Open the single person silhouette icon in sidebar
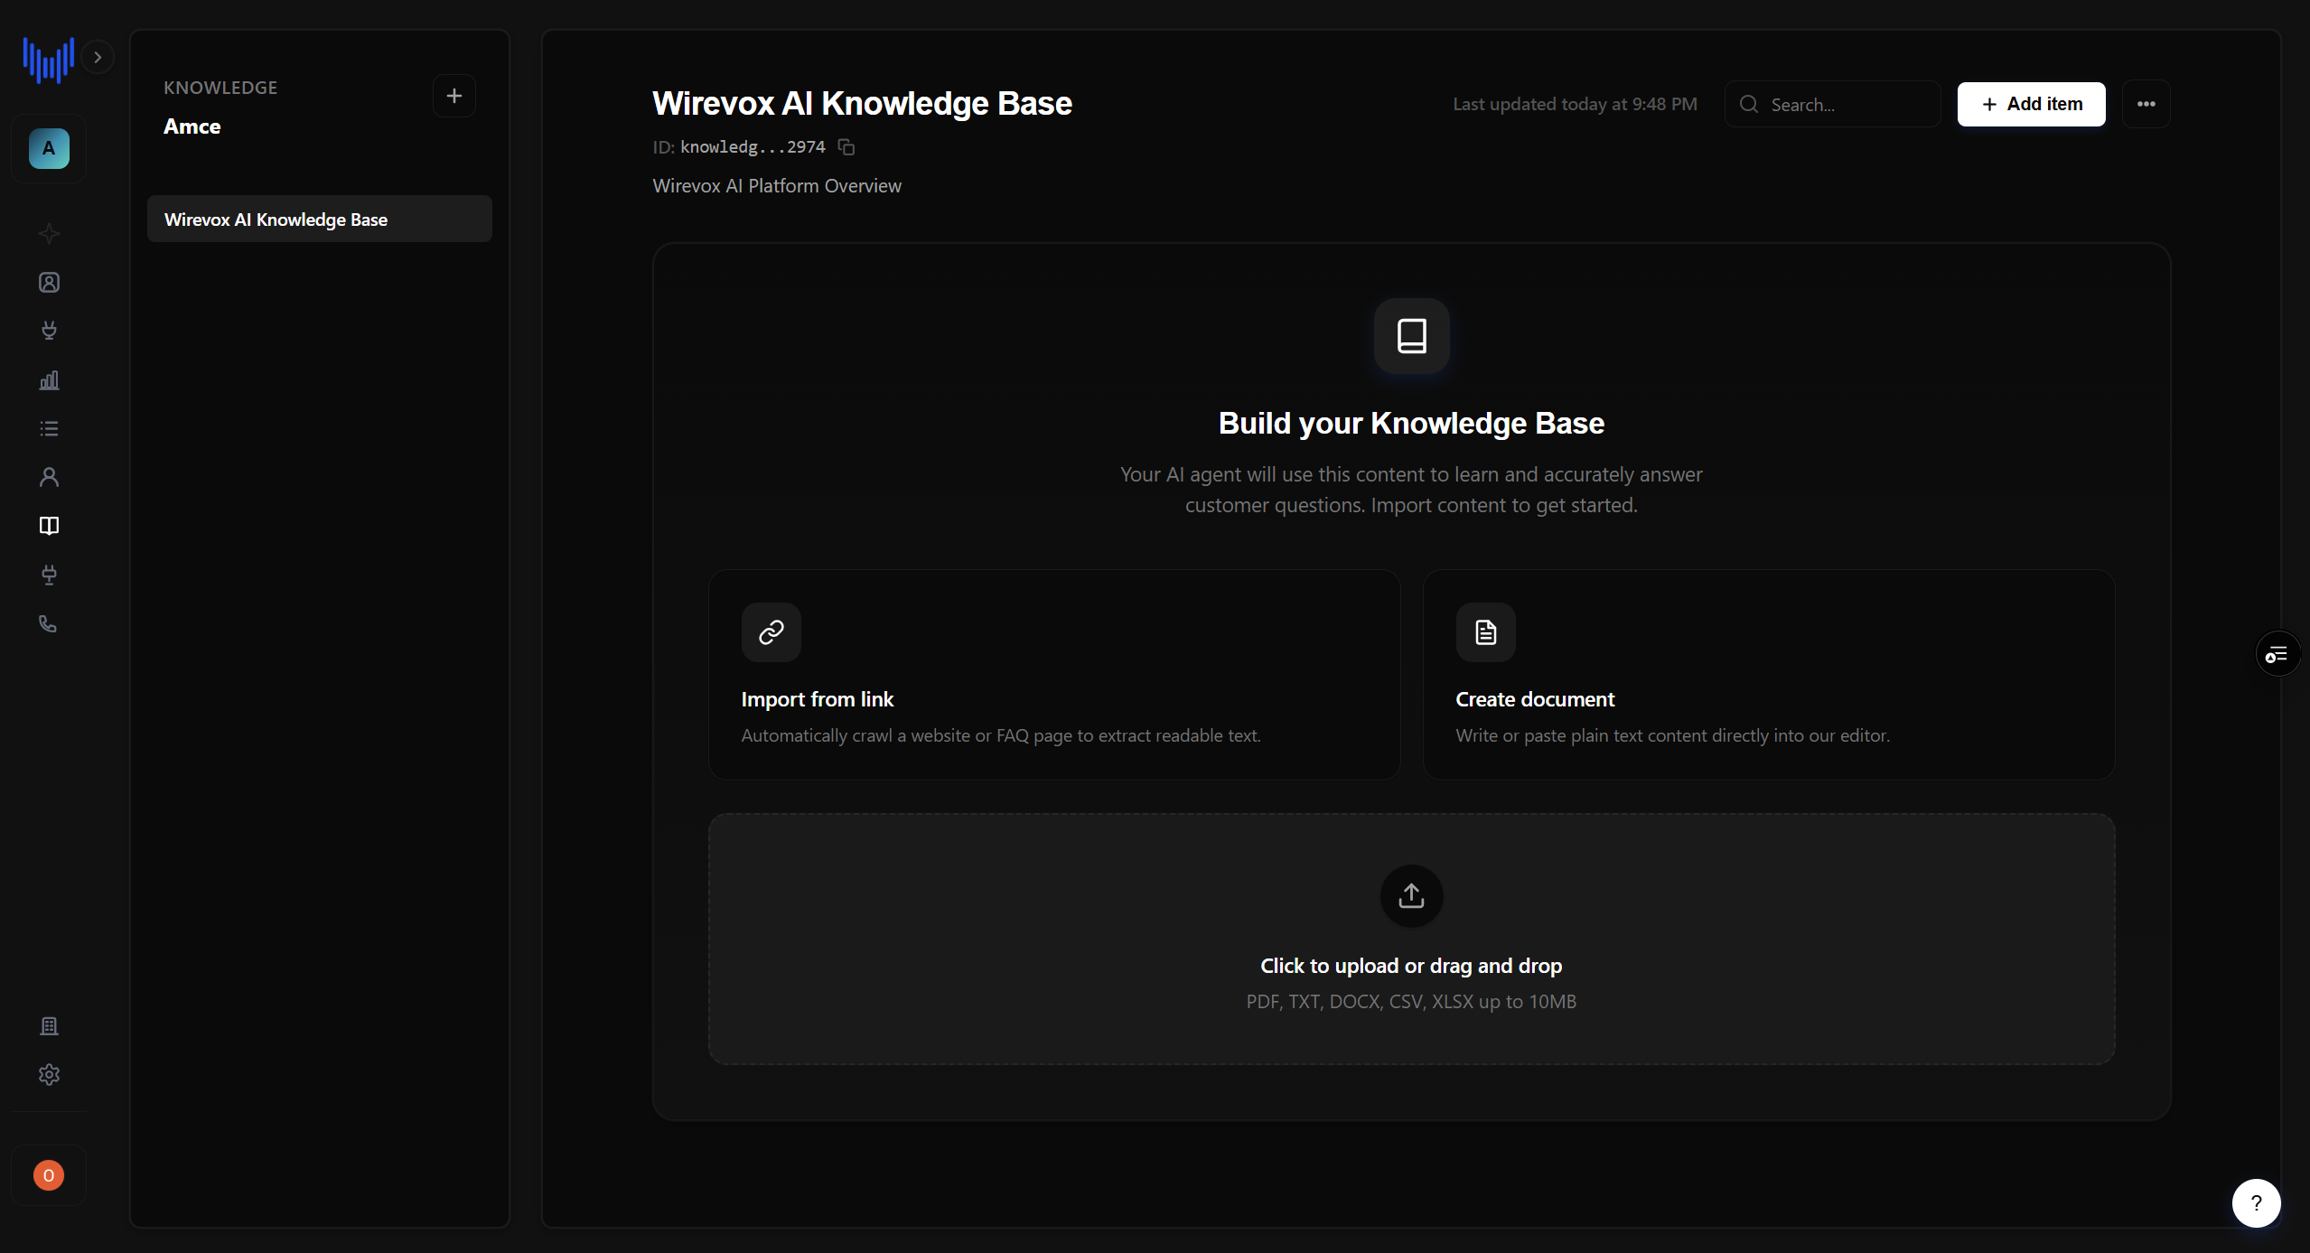 (49, 477)
